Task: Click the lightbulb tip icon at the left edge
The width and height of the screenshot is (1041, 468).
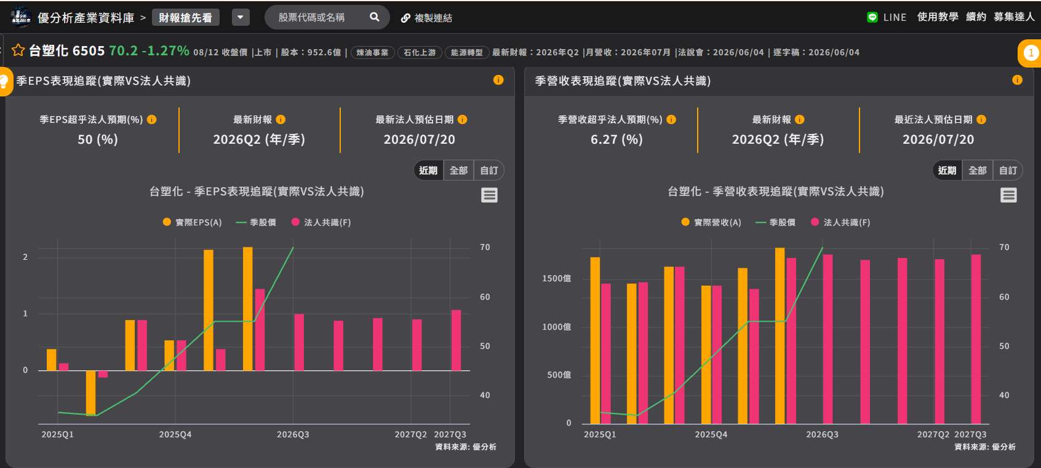Action: pos(4,81)
